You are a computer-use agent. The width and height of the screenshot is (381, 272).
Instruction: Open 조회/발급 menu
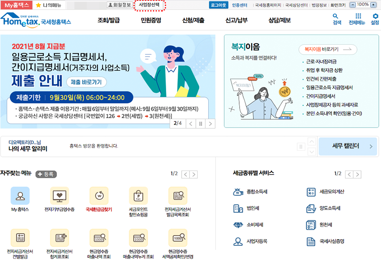click(x=109, y=20)
